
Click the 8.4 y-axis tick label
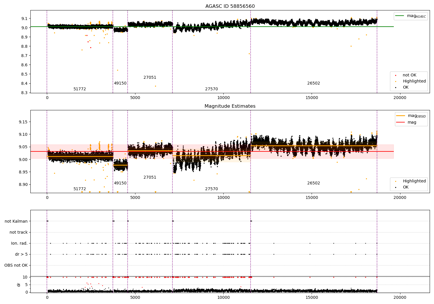[25, 83]
